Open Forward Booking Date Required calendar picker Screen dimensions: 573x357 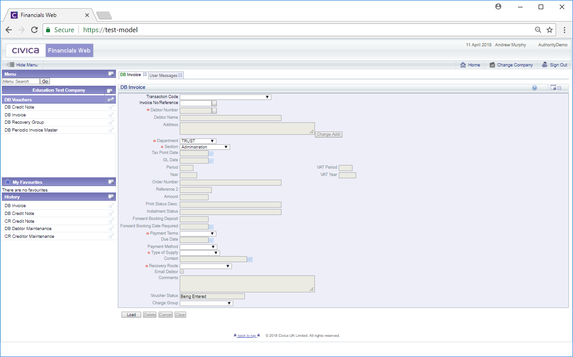point(211,226)
